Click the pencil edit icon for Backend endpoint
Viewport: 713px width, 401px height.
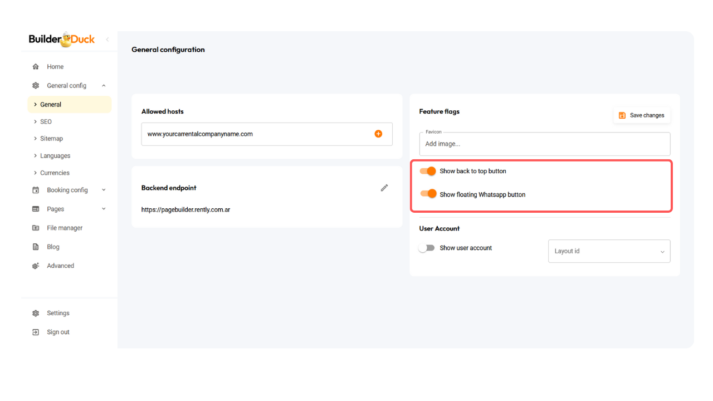(384, 188)
